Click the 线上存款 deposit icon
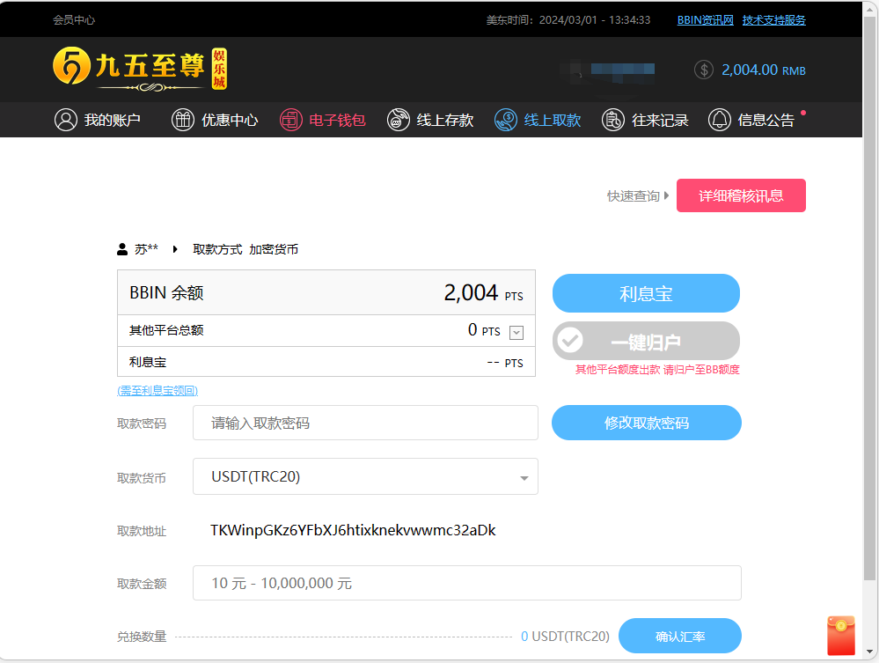This screenshot has height=663, width=879. click(x=399, y=120)
